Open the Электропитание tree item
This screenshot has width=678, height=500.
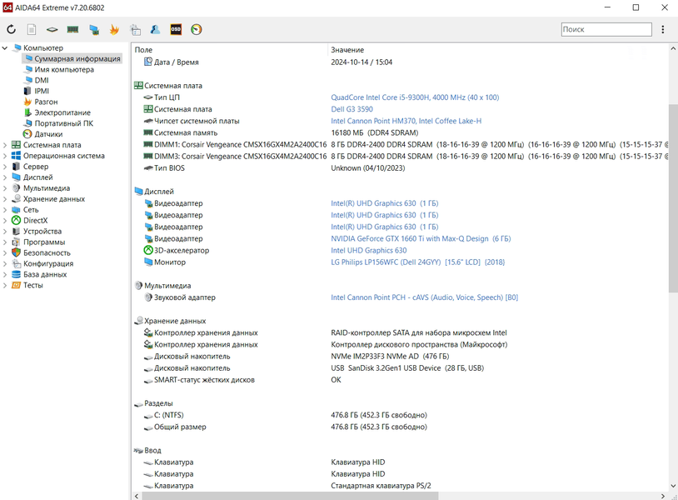[x=62, y=112]
